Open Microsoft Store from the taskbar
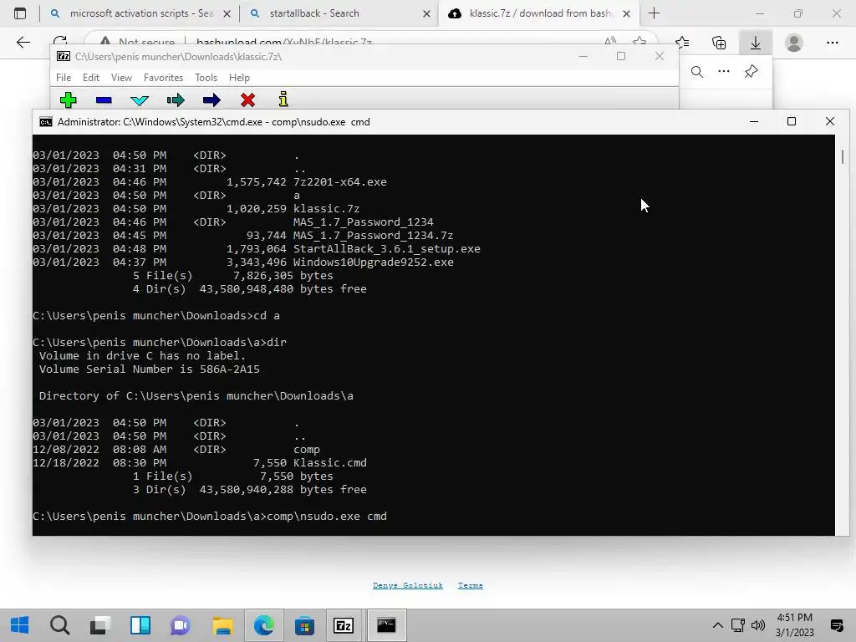856x642 pixels. (x=304, y=625)
